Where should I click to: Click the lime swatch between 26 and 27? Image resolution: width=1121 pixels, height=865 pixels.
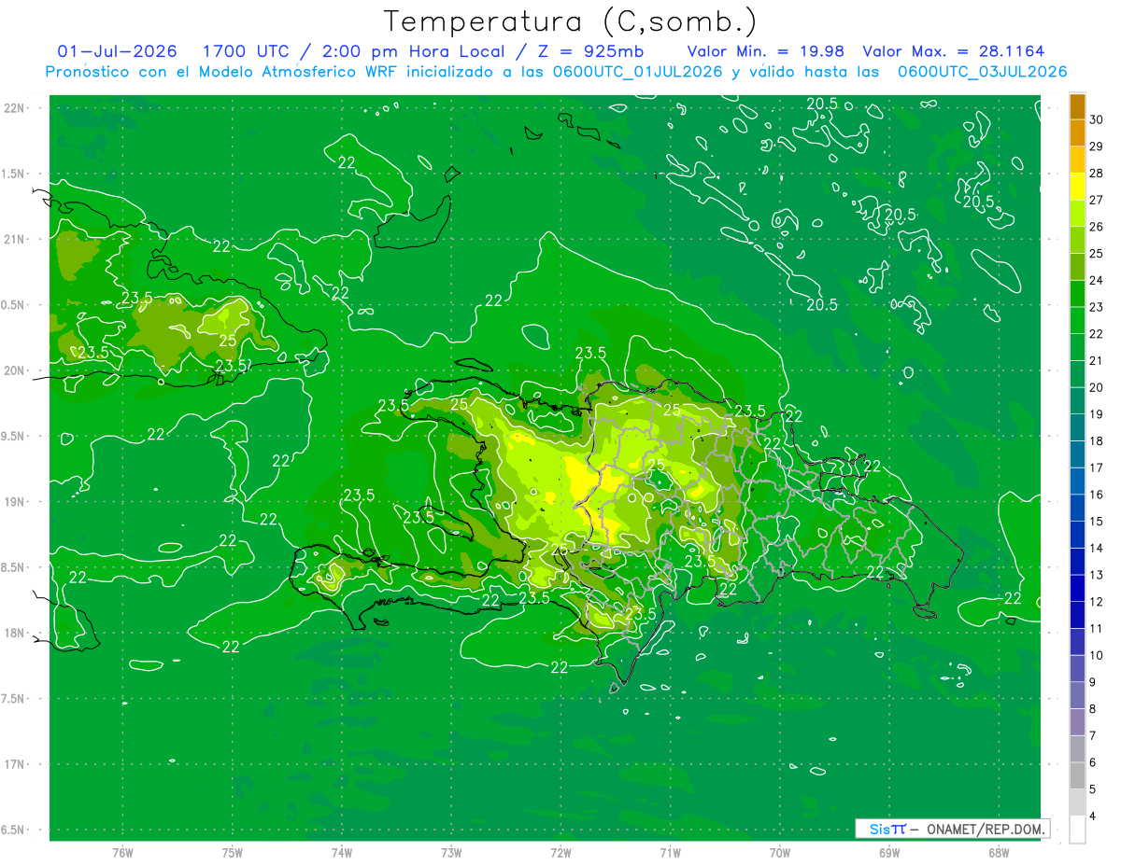1077,213
